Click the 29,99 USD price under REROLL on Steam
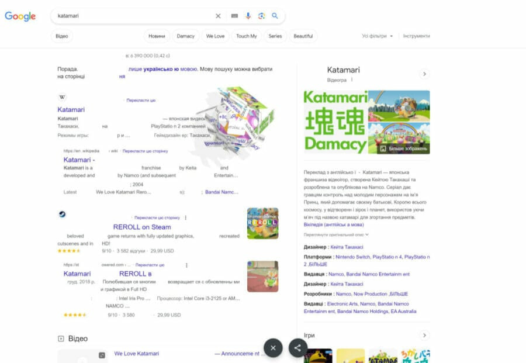 (x=162, y=251)
